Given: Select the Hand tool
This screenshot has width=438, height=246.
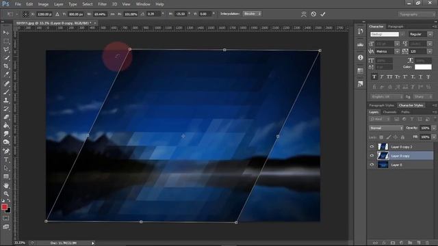Looking at the screenshot, I should click(6, 185).
